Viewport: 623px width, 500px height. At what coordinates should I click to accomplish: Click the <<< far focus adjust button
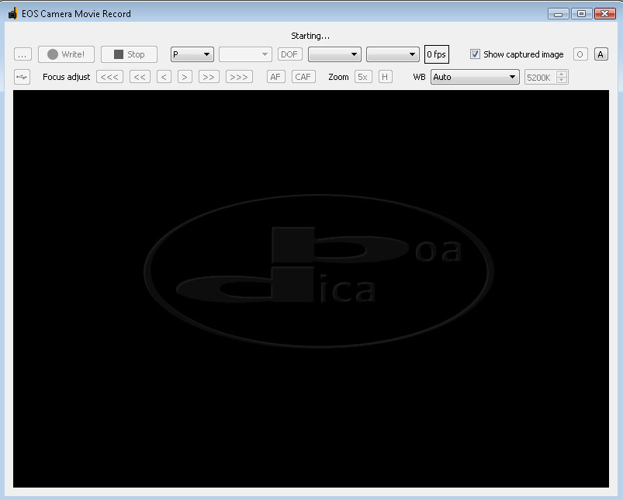[109, 77]
